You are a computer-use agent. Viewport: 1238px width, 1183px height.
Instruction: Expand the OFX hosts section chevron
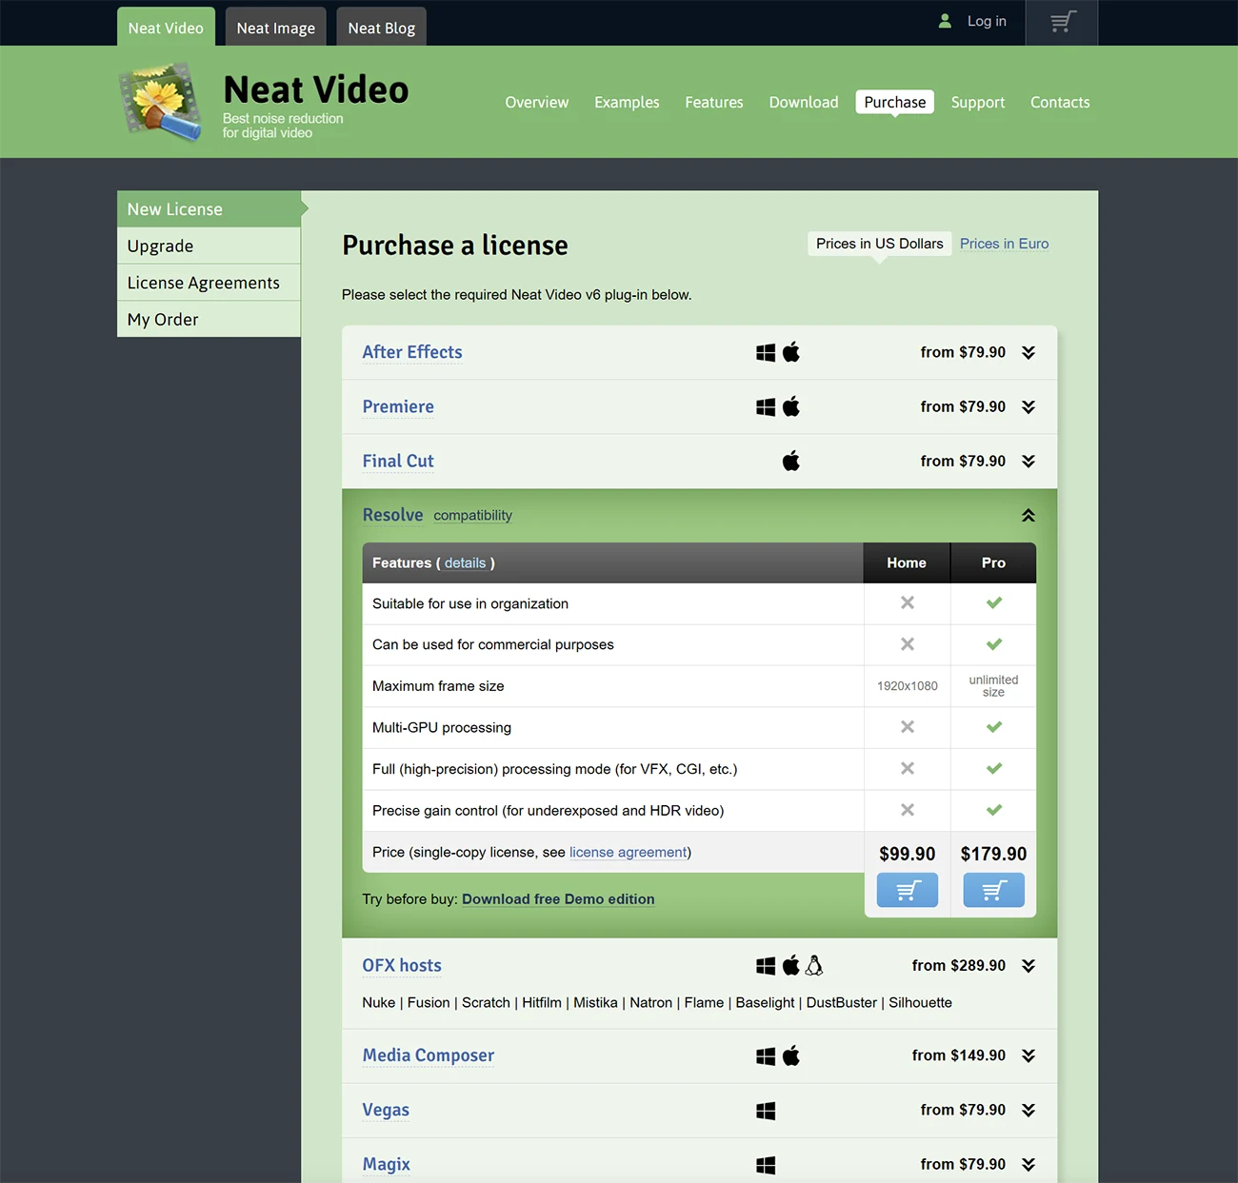tap(1028, 965)
